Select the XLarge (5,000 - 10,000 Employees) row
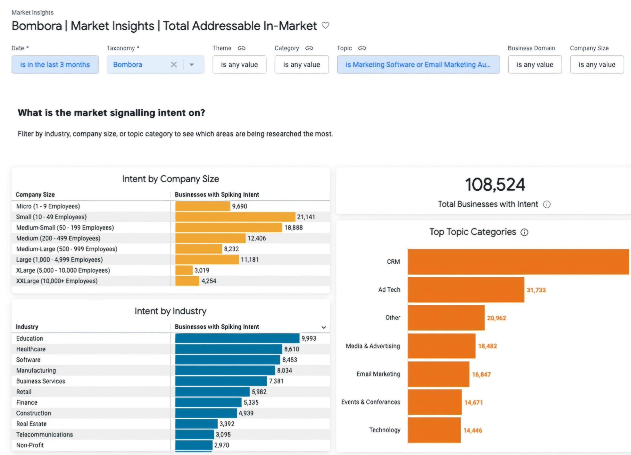 tap(171, 270)
